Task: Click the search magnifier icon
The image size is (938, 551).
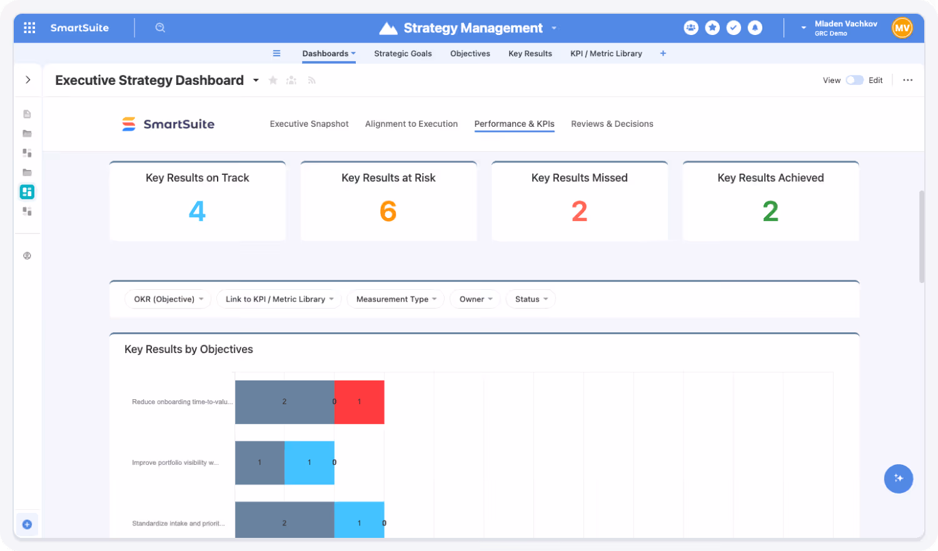Action: (160, 27)
